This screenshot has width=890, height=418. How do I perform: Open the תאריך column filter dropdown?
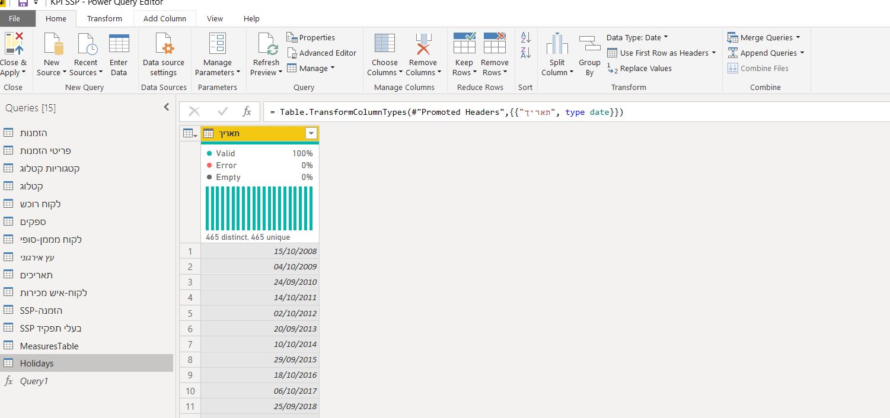311,134
